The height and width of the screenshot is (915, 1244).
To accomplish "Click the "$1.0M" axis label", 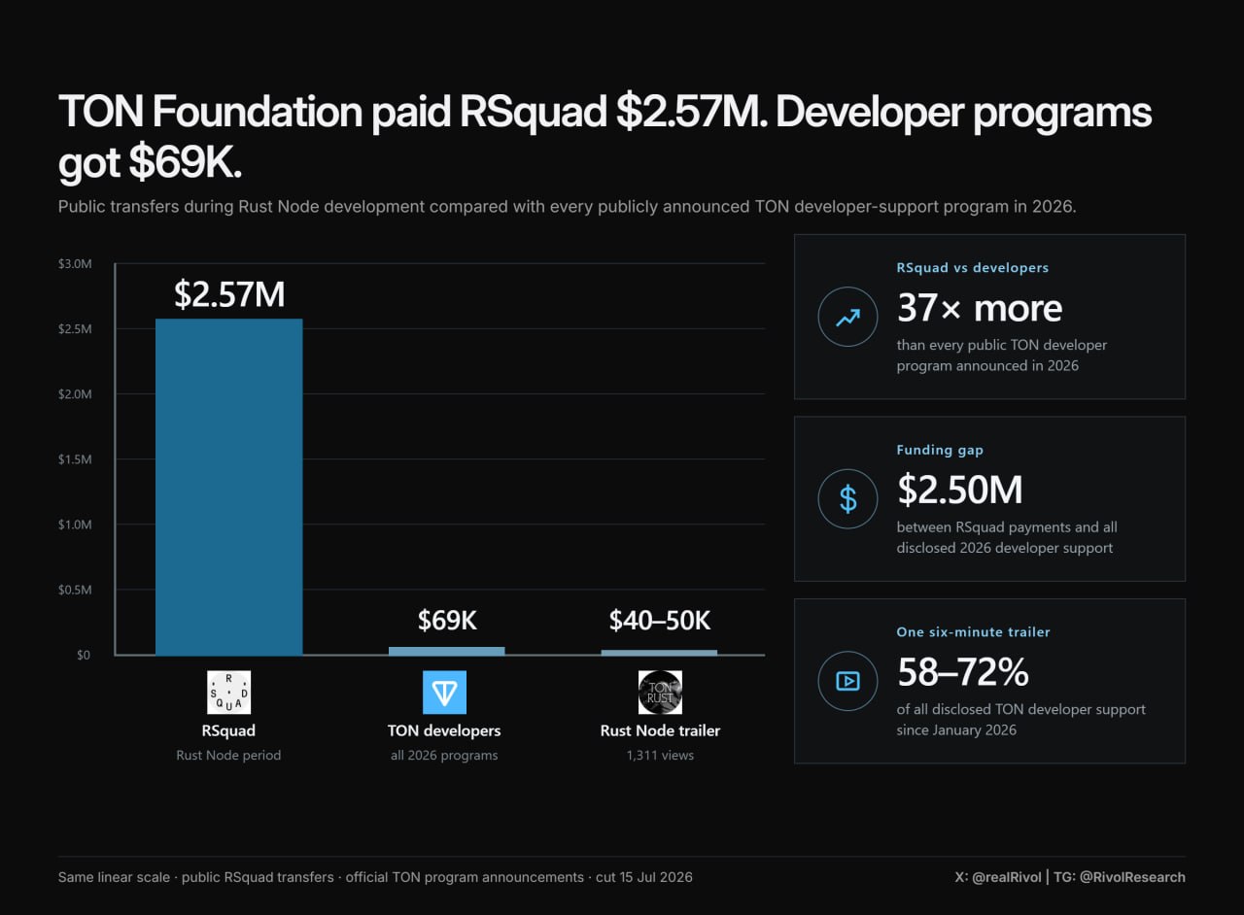I will point(75,525).
